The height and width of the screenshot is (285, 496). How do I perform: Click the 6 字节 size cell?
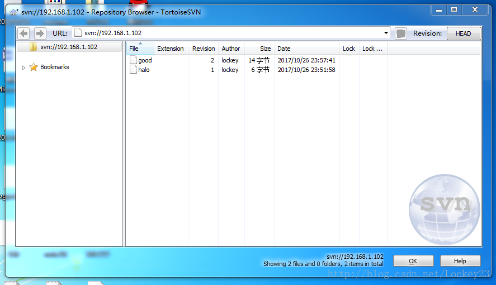[261, 70]
